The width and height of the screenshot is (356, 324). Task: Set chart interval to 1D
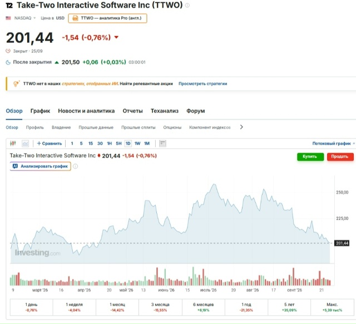[128, 144]
